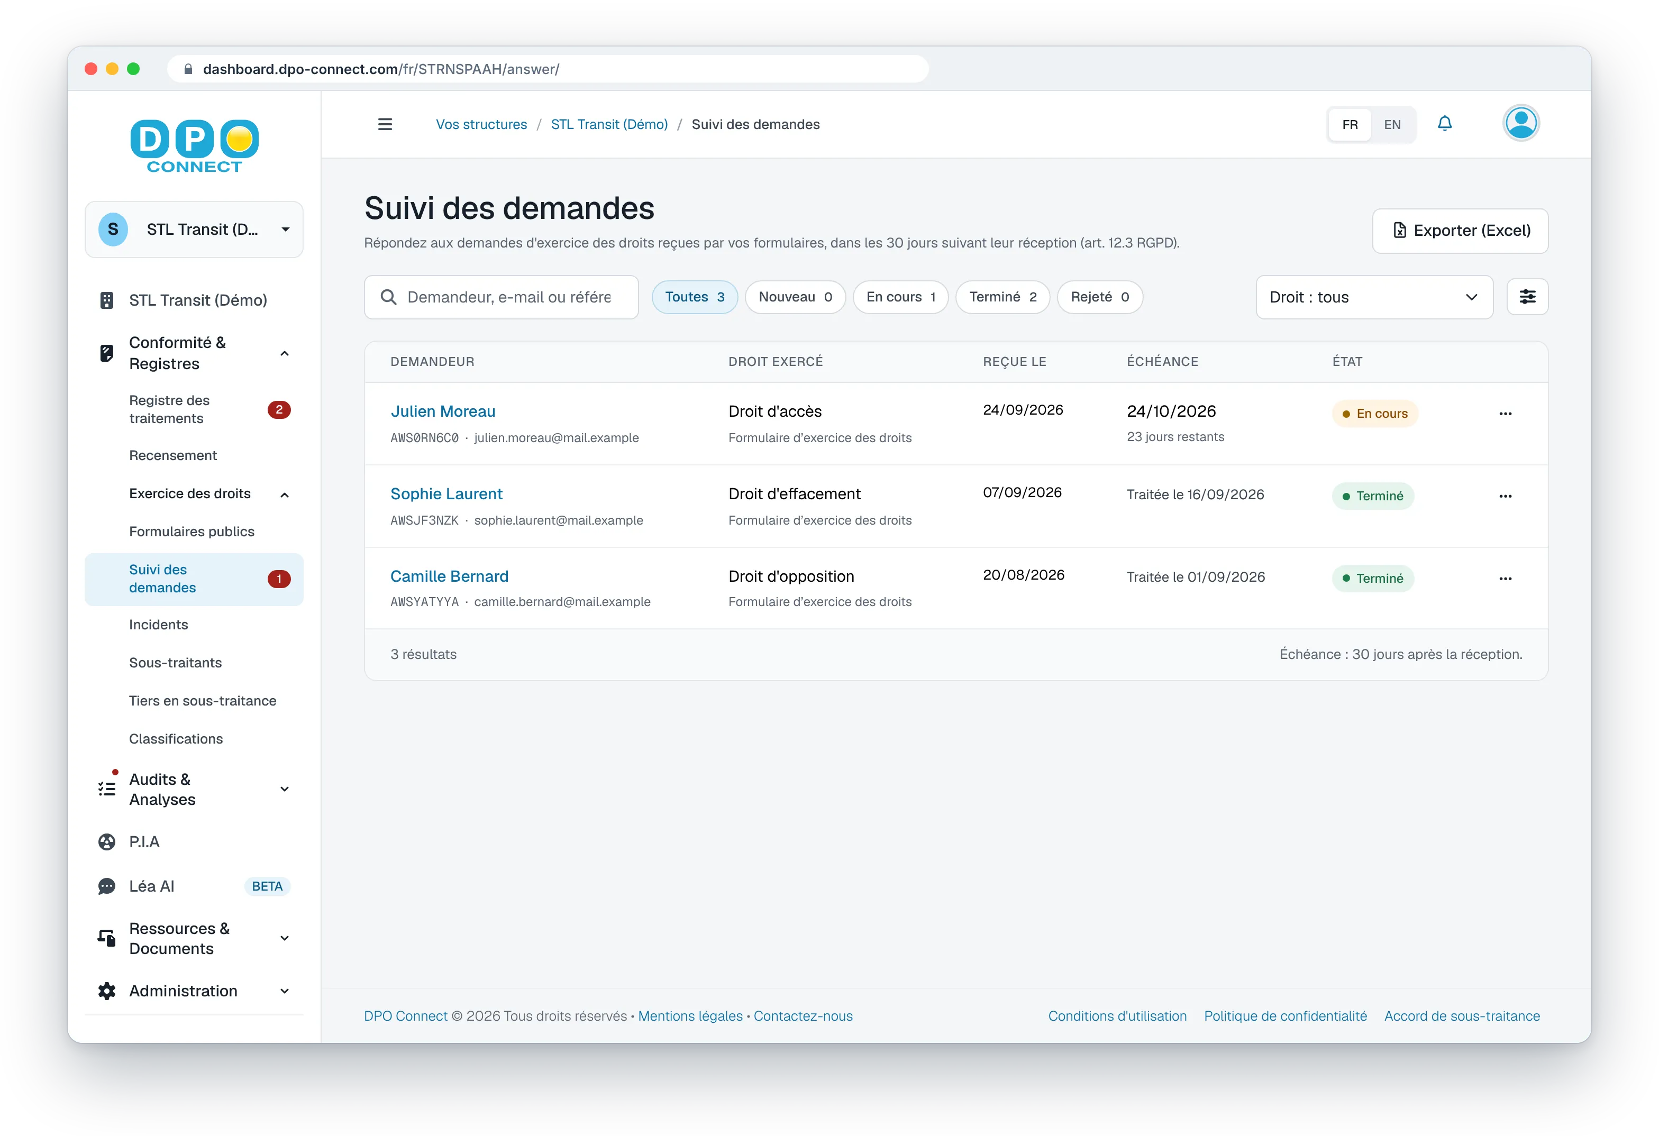
Task: Switch language to FR
Action: 1349,125
